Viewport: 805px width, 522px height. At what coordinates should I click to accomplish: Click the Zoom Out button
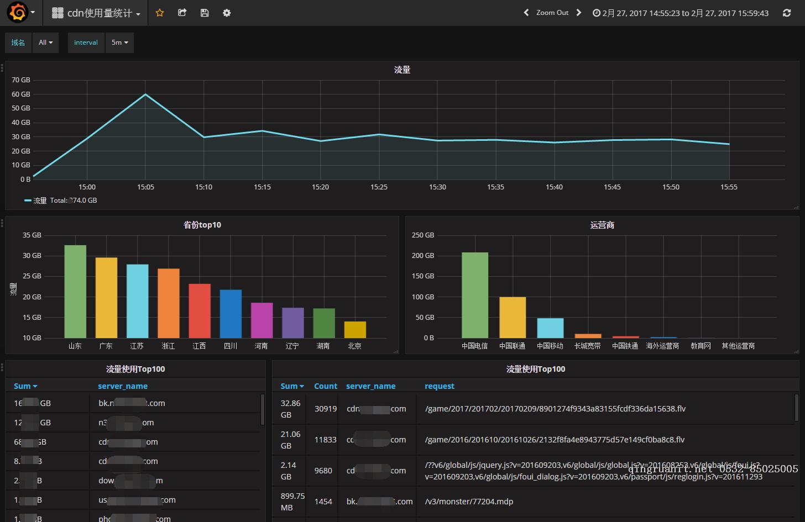coord(552,13)
